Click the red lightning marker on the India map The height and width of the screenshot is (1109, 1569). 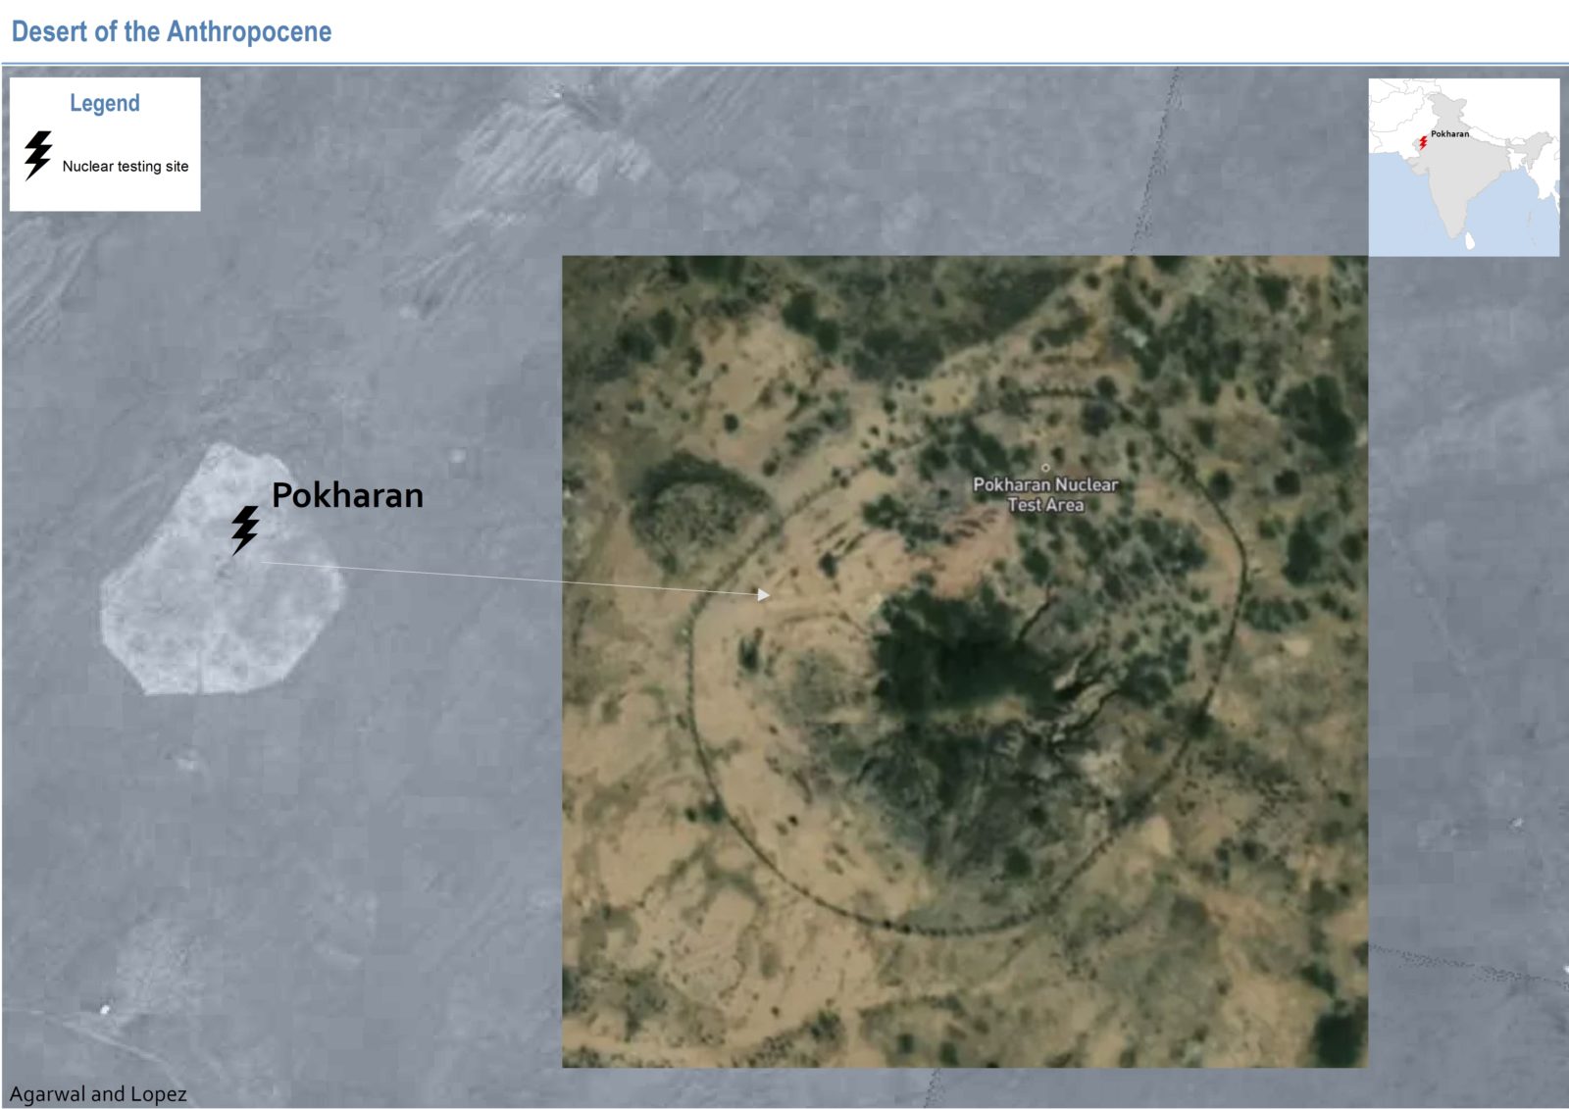(1423, 143)
